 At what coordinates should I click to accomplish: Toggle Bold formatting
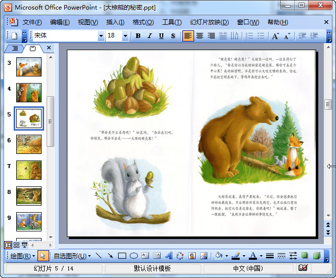pyautogui.click(x=138, y=36)
